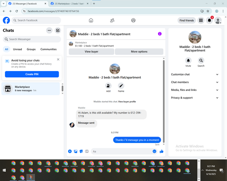Click the Thanks i'll message you bubble
Image resolution: width=227 pixels, height=181 pixels.
(x=137, y=140)
